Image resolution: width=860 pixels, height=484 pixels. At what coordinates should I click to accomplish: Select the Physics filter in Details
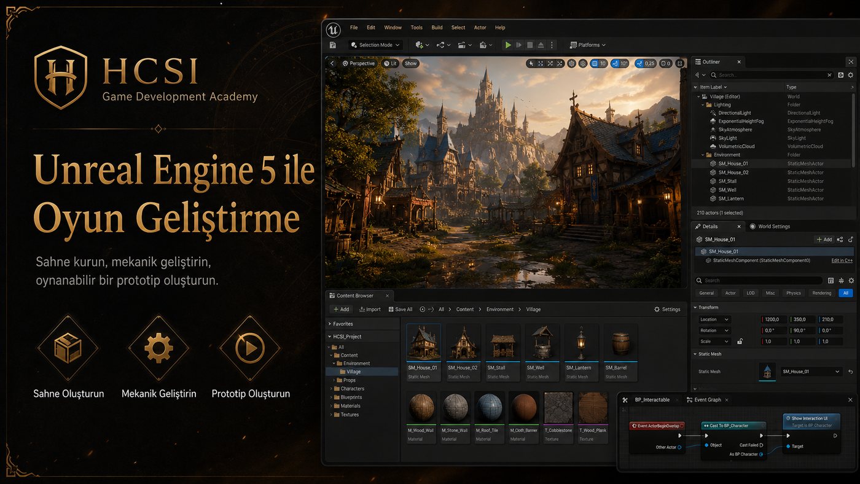coord(794,293)
